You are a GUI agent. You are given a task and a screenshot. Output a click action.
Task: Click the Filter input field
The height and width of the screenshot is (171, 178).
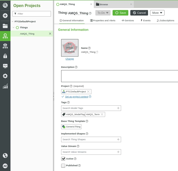(32, 14)
